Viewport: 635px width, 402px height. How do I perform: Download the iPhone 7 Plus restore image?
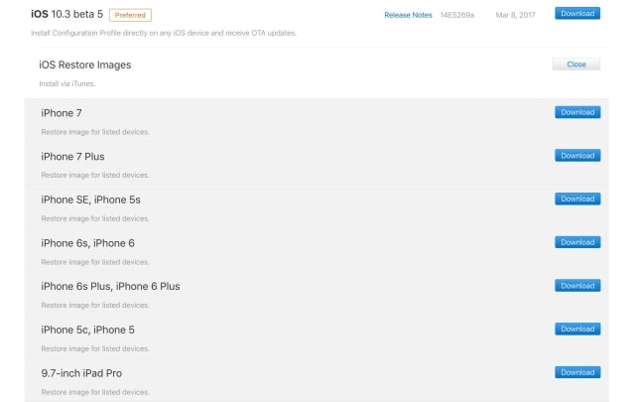pos(577,156)
